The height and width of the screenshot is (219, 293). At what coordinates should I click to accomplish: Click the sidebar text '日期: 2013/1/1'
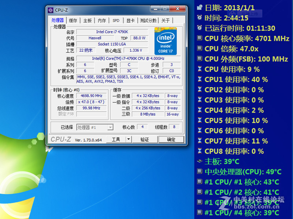(x=230, y=8)
